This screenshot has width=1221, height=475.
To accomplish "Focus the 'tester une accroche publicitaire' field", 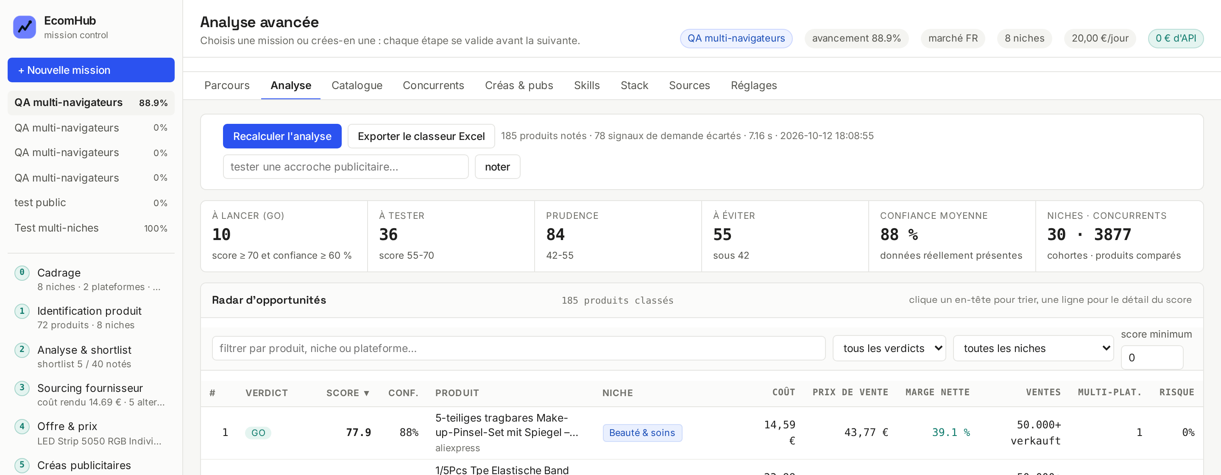I will coord(346,167).
